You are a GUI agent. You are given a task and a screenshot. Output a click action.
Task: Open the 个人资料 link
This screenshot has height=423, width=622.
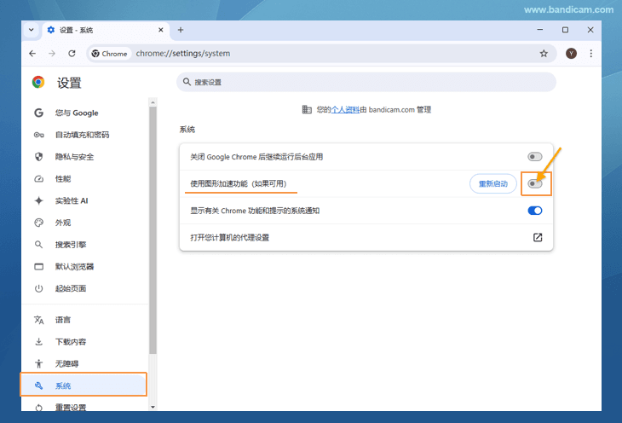tap(345, 110)
